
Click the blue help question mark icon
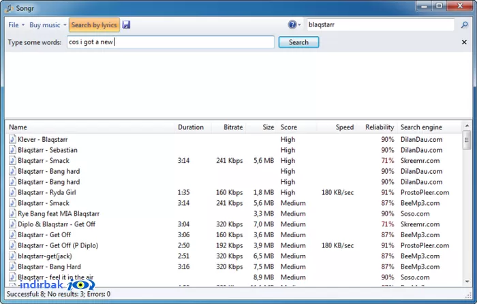[292, 25]
